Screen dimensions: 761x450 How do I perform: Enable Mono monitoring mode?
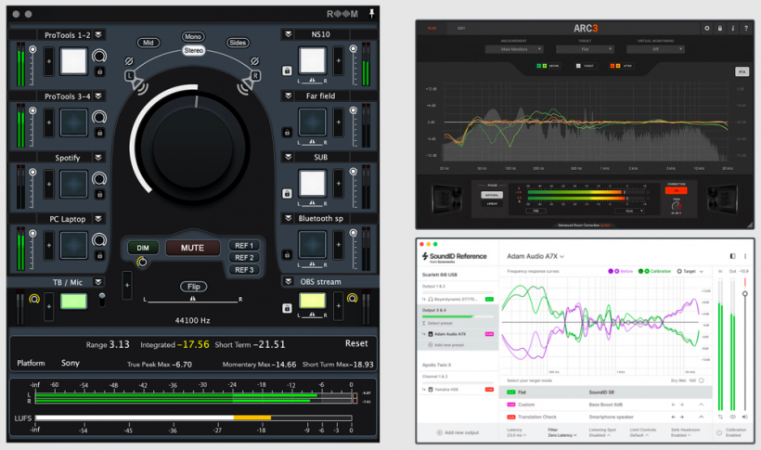click(194, 36)
